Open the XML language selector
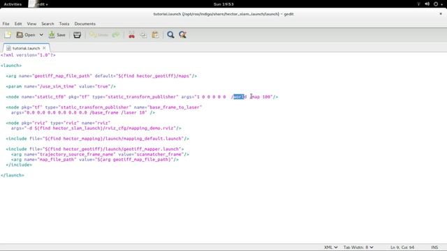 click(x=330, y=248)
